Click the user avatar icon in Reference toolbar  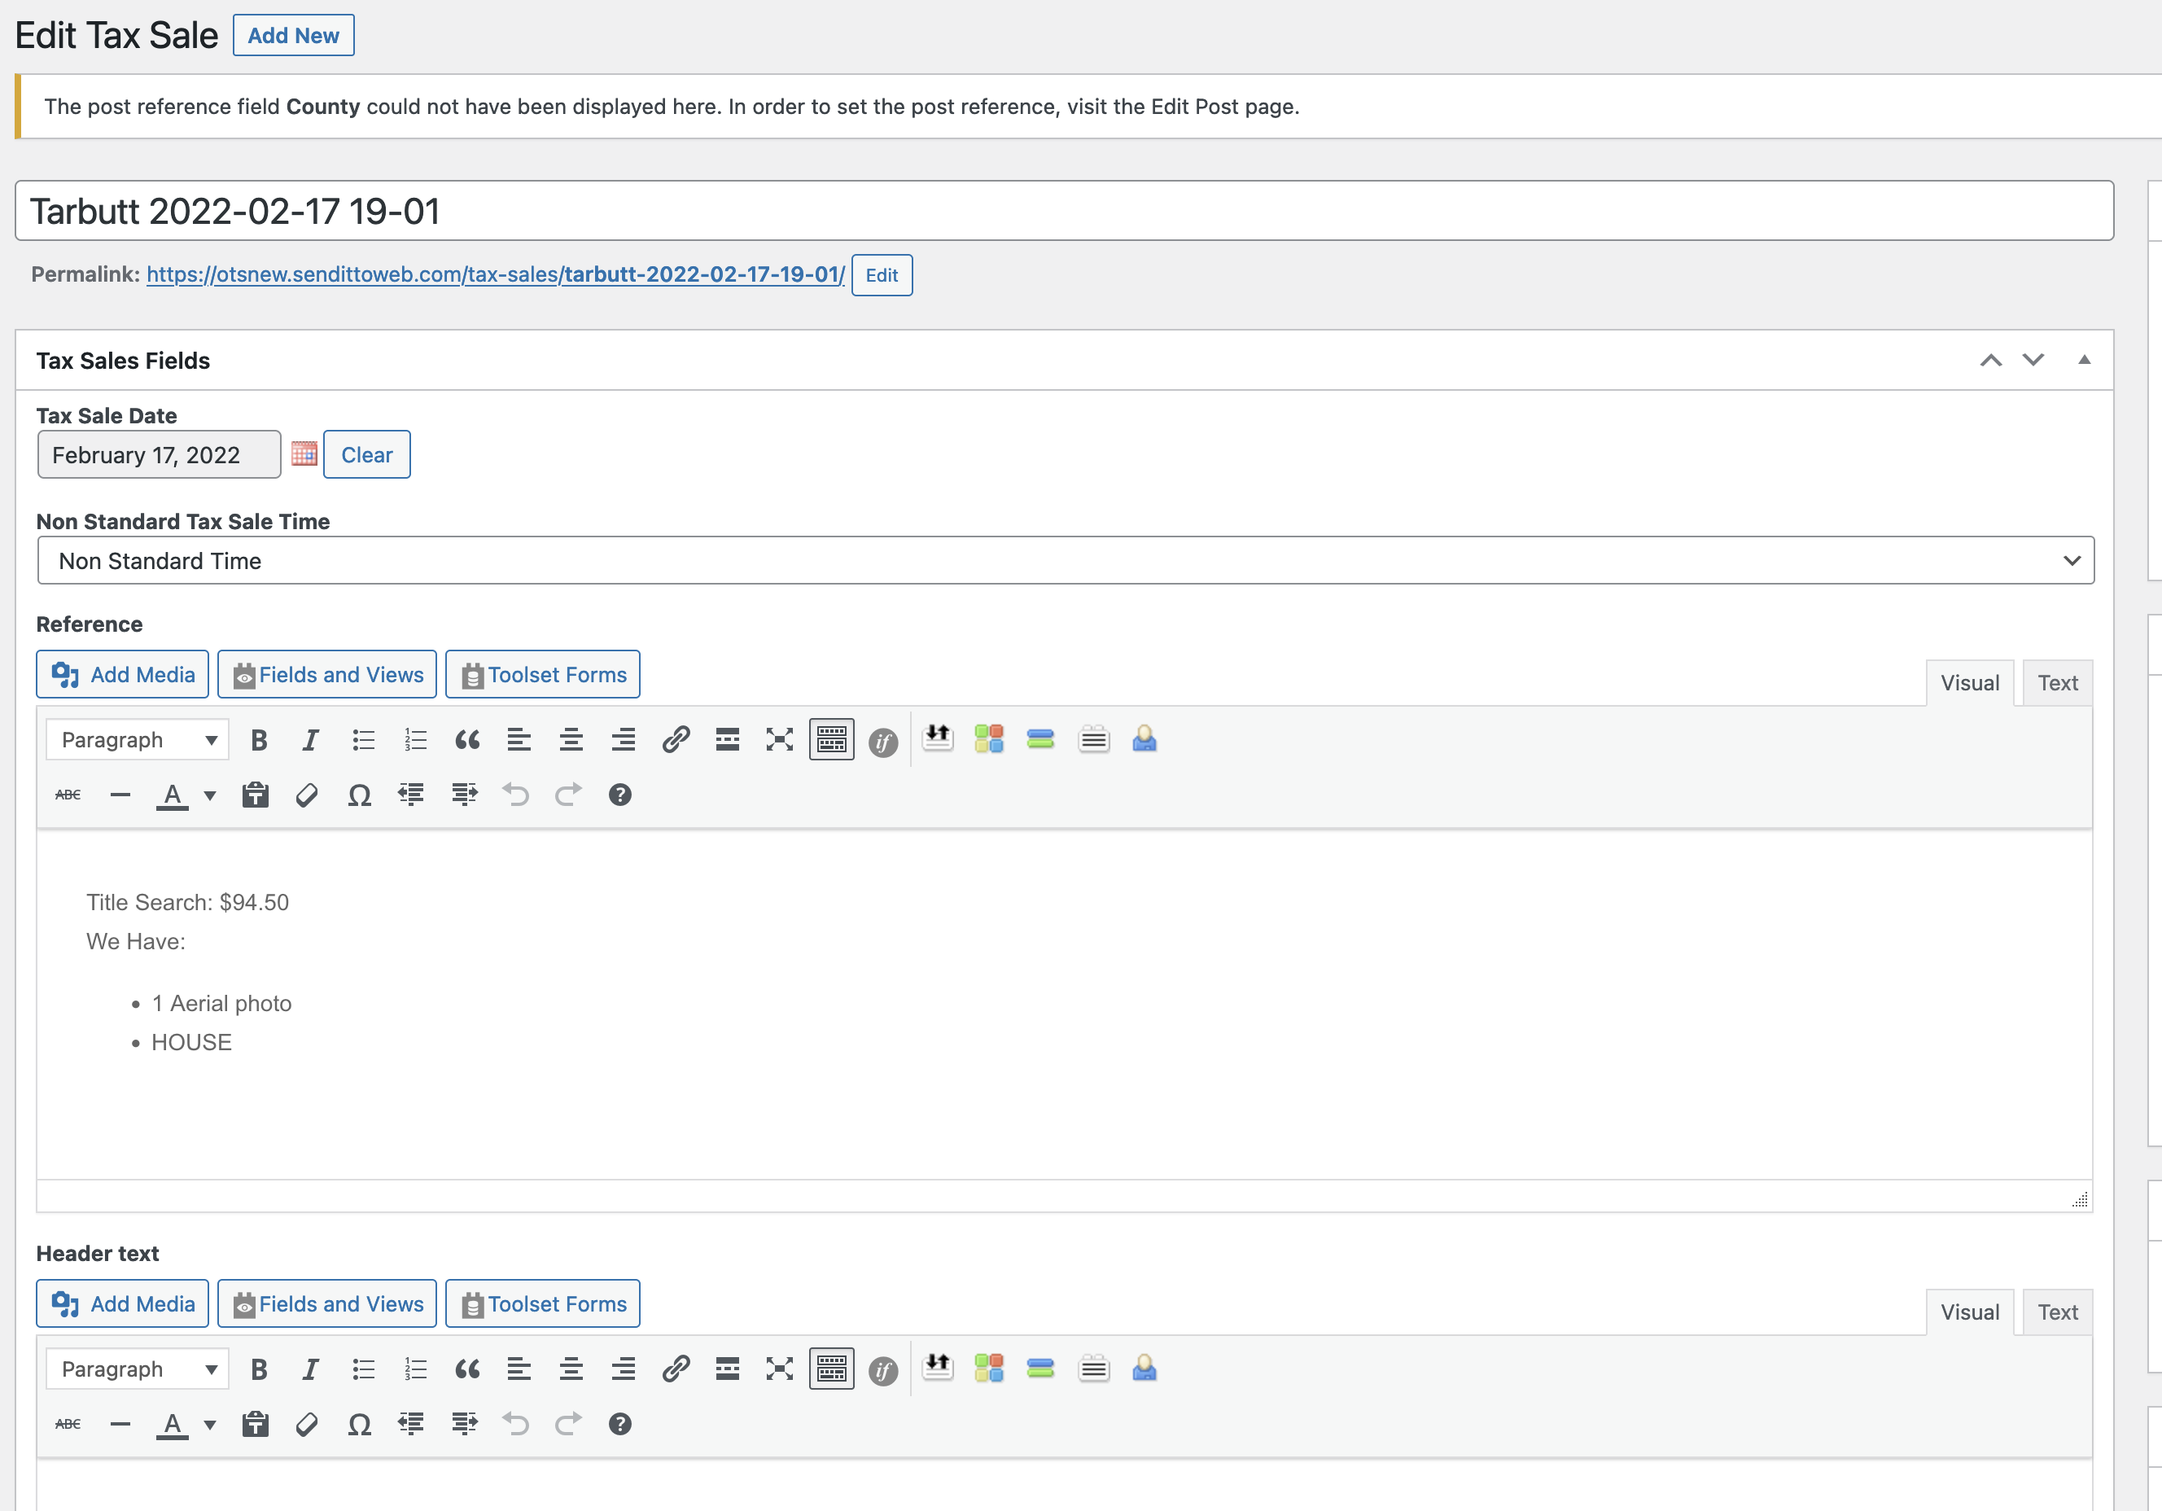(1144, 738)
